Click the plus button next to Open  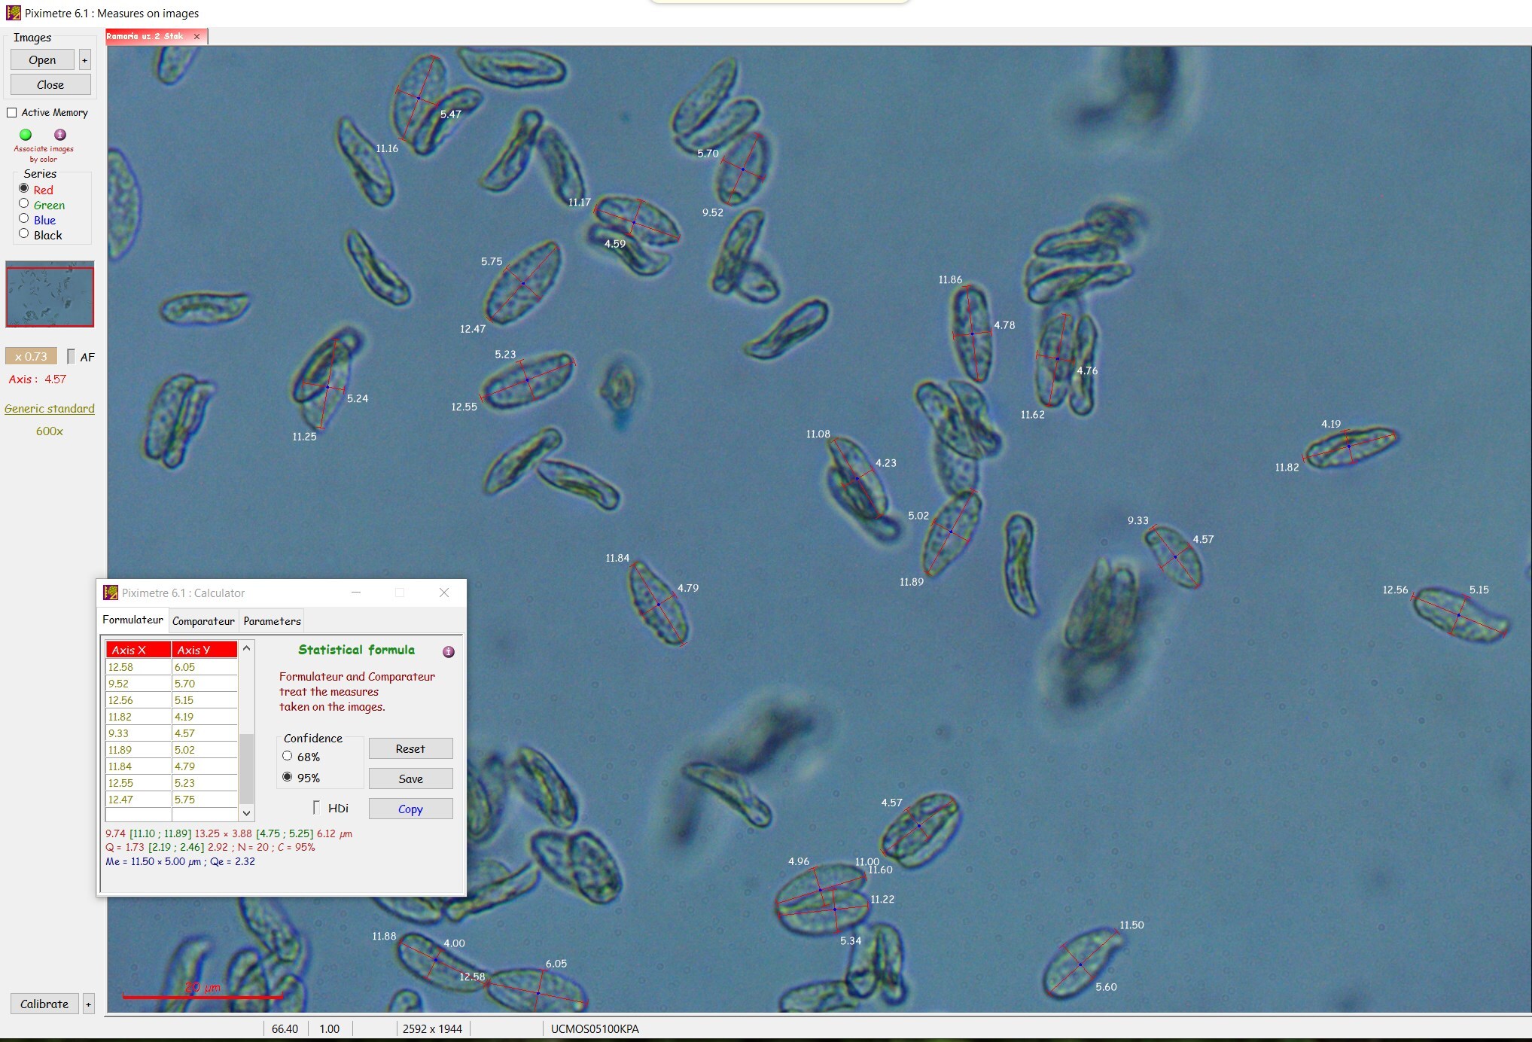84,60
